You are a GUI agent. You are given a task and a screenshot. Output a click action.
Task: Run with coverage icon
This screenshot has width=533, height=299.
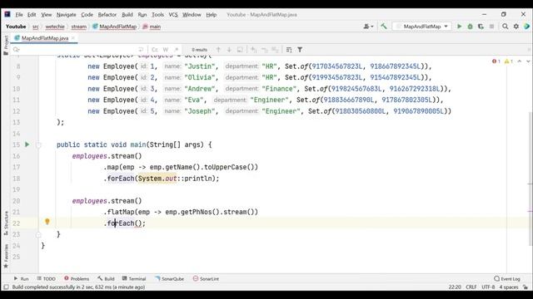[x=481, y=26]
